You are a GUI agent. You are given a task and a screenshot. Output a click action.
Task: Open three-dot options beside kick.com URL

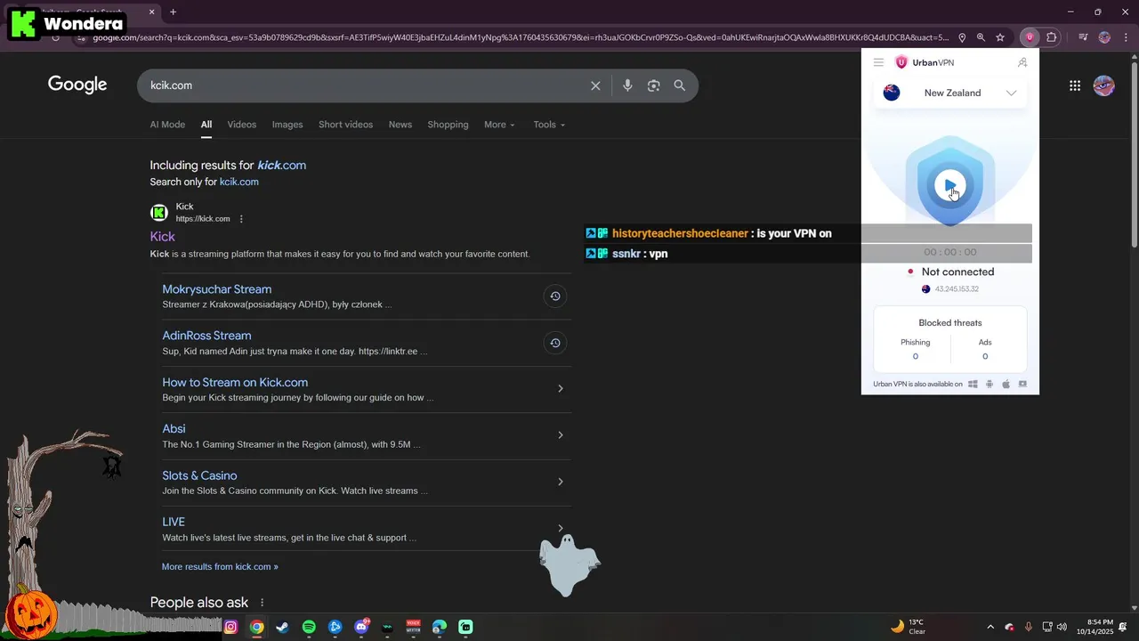241,219
